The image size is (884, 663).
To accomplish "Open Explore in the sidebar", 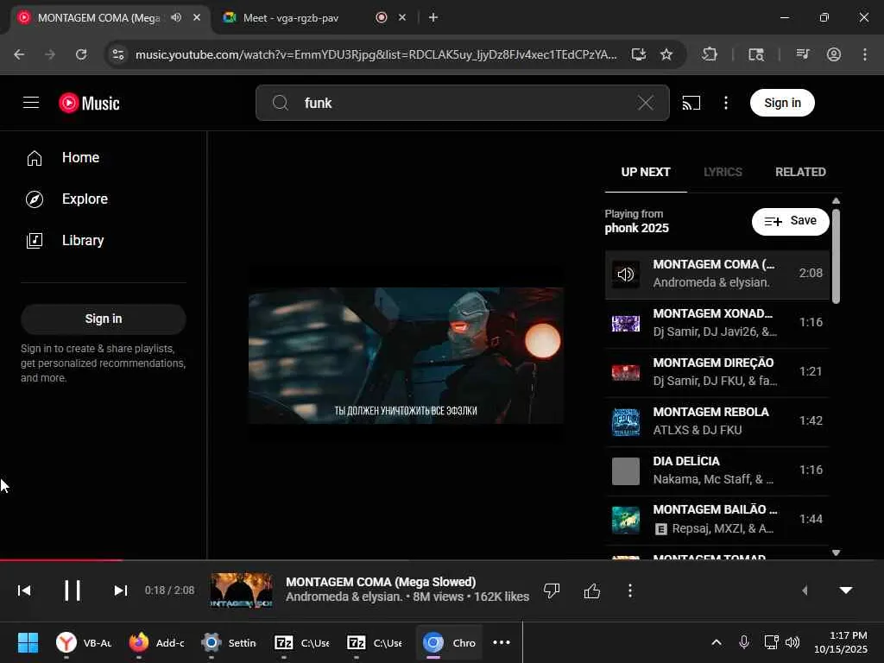I will click(104, 199).
